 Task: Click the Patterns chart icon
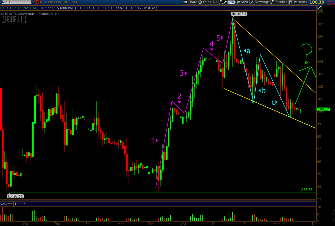[291, 2]
